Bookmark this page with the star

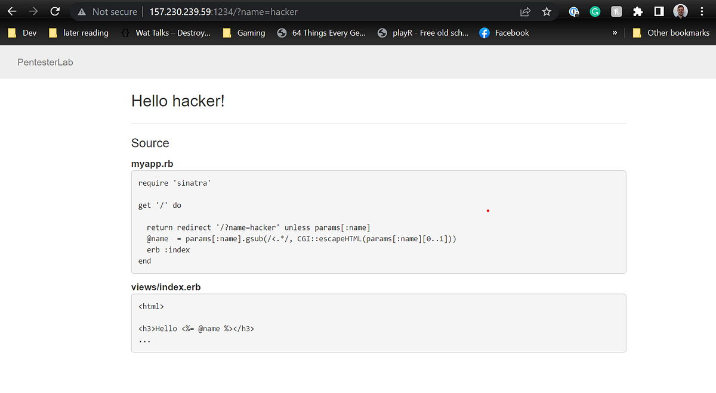(x=547, y=11)
